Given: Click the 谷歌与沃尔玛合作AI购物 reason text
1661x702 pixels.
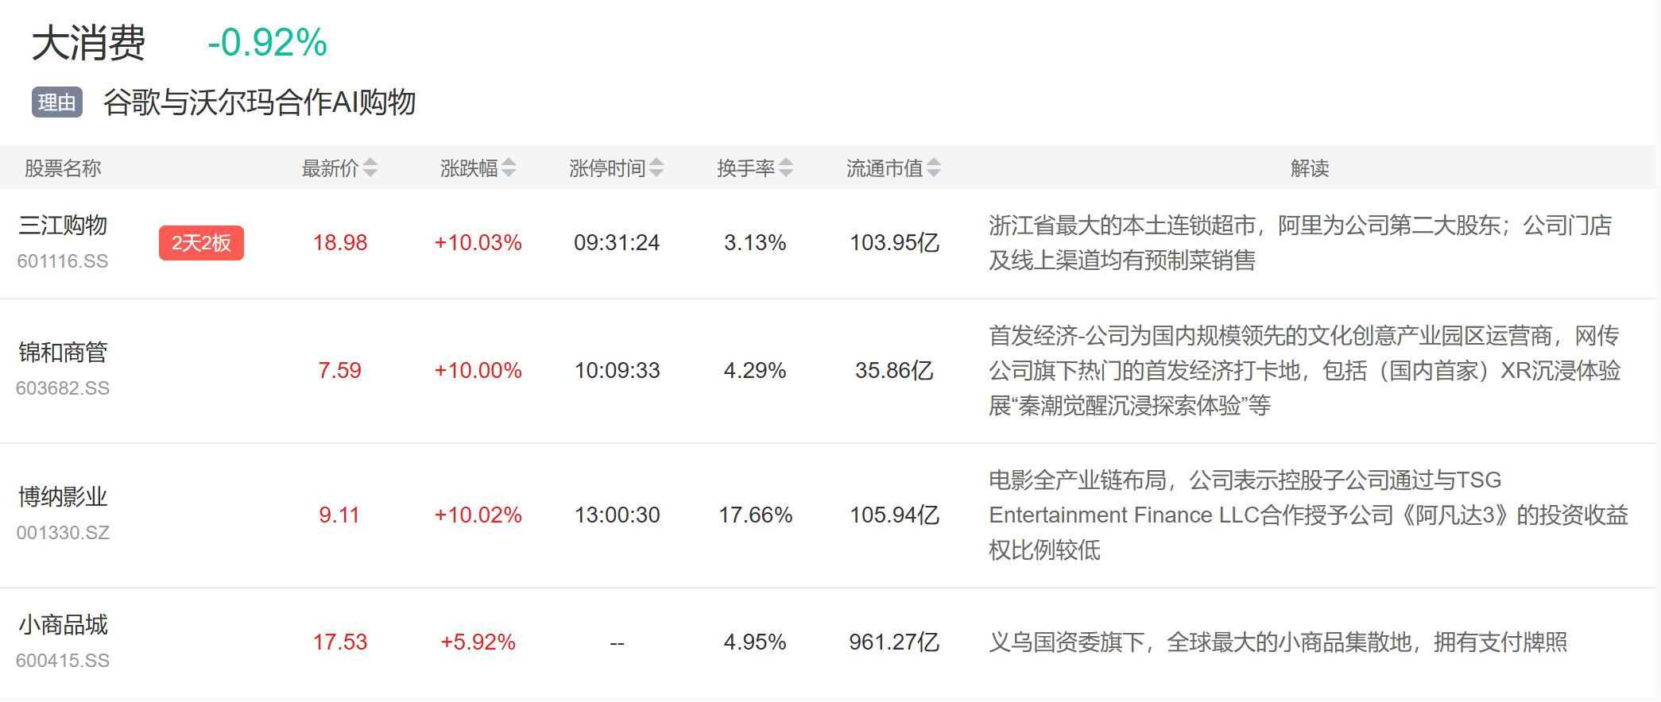Looking at the screenshot, I should coord(259,102).
